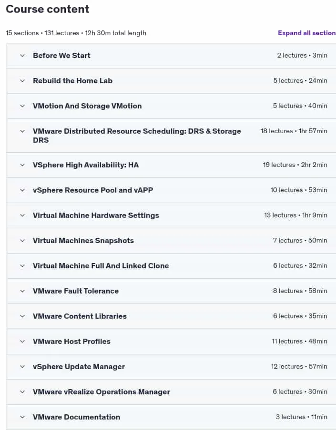Expand the Before We Start section chevron
Viewport: 336px width, 430px height.
pos(22,55)
